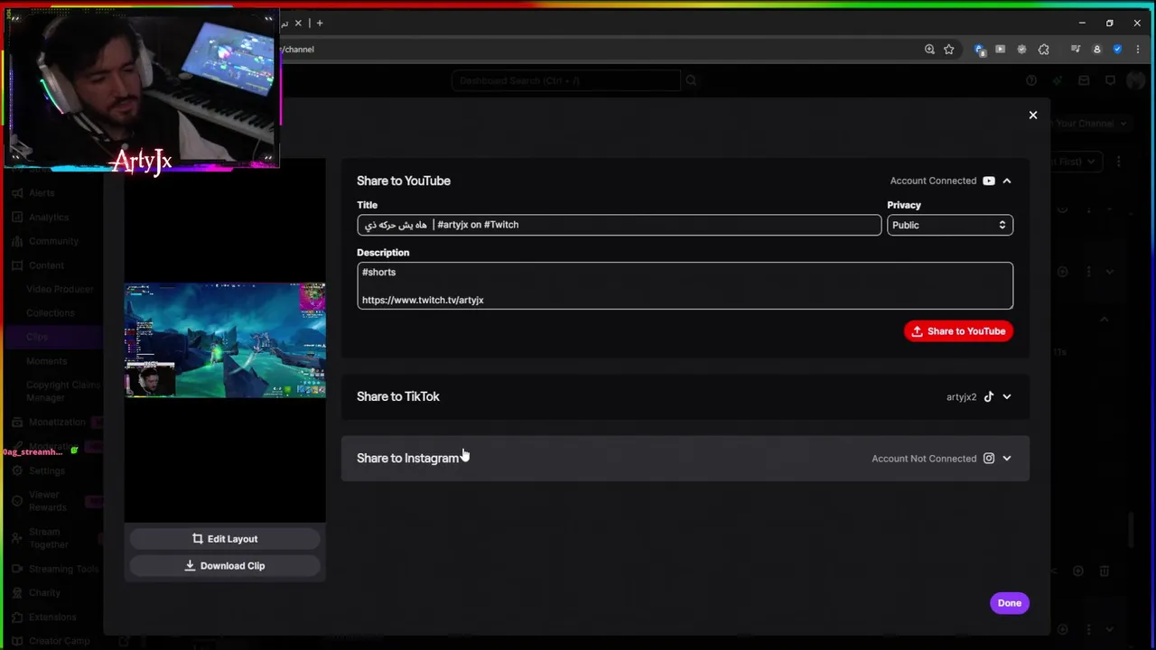Click the Account Not Connected label

coord(924,459)
